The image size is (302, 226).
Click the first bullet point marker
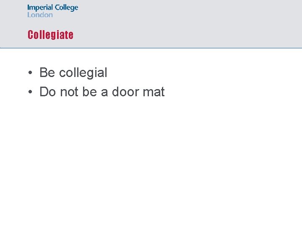tap(31, 73)
